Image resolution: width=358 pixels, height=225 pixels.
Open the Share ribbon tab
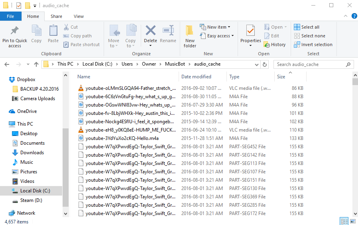[56, 16]
